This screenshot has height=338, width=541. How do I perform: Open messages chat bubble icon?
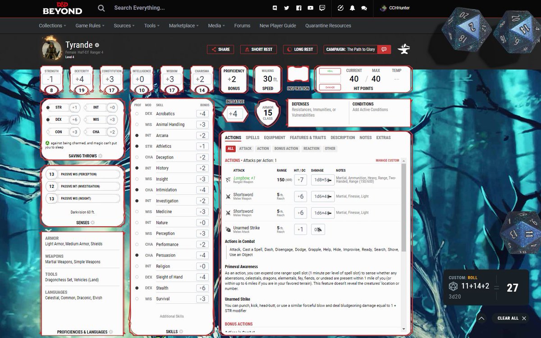[364, 8]
